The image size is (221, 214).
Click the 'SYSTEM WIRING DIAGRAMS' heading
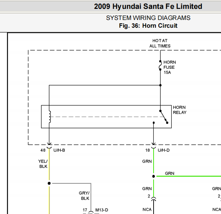pos(148,18)
